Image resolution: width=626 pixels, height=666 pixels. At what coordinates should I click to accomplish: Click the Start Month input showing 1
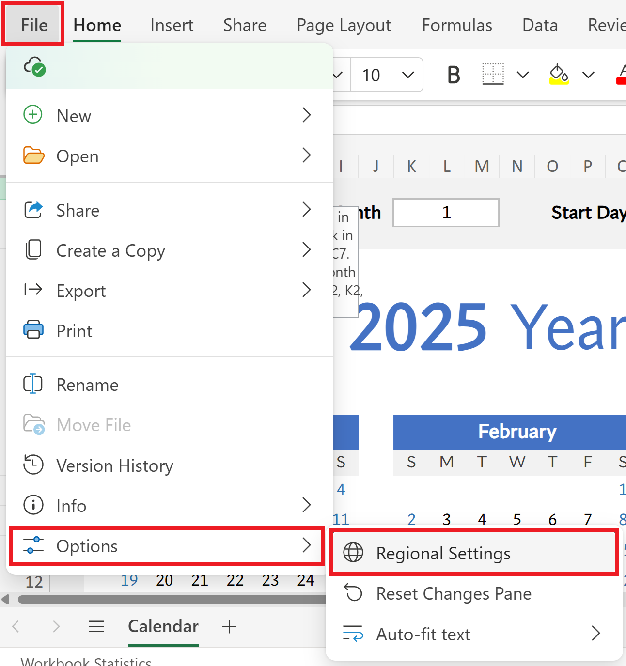tap(445, 213)
